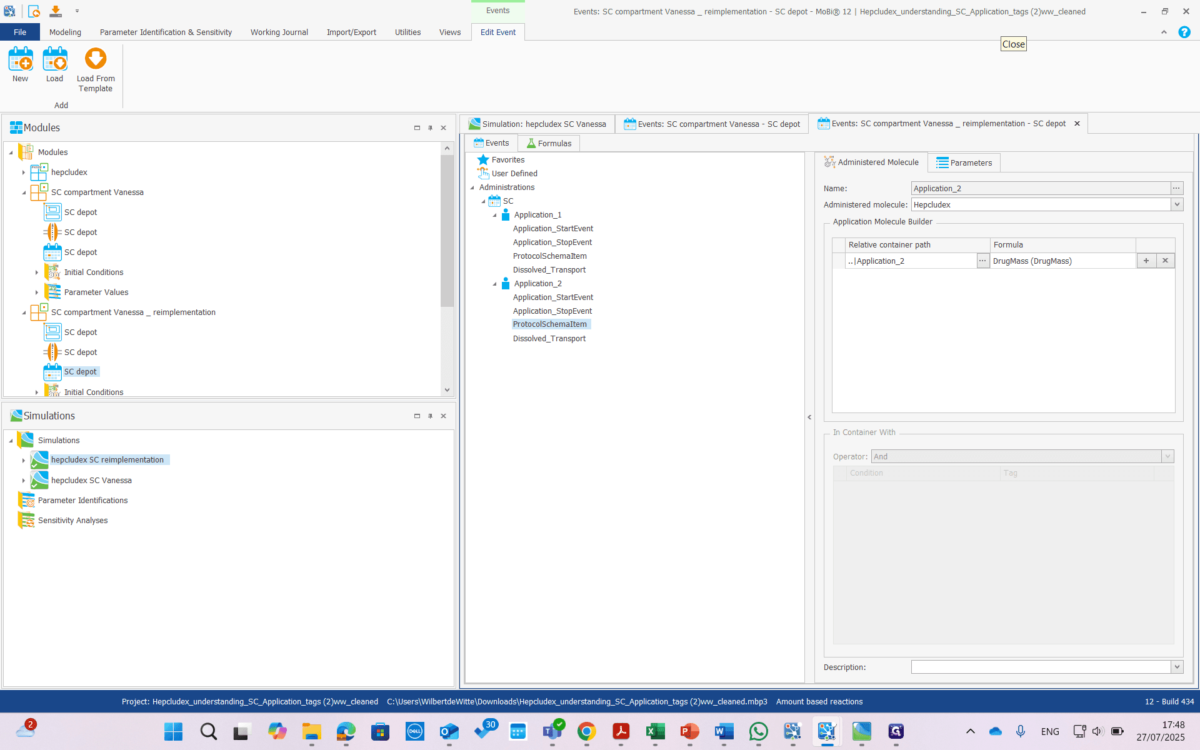Open the Modeling ribbon tab
1200x750 pixels.
65,32
